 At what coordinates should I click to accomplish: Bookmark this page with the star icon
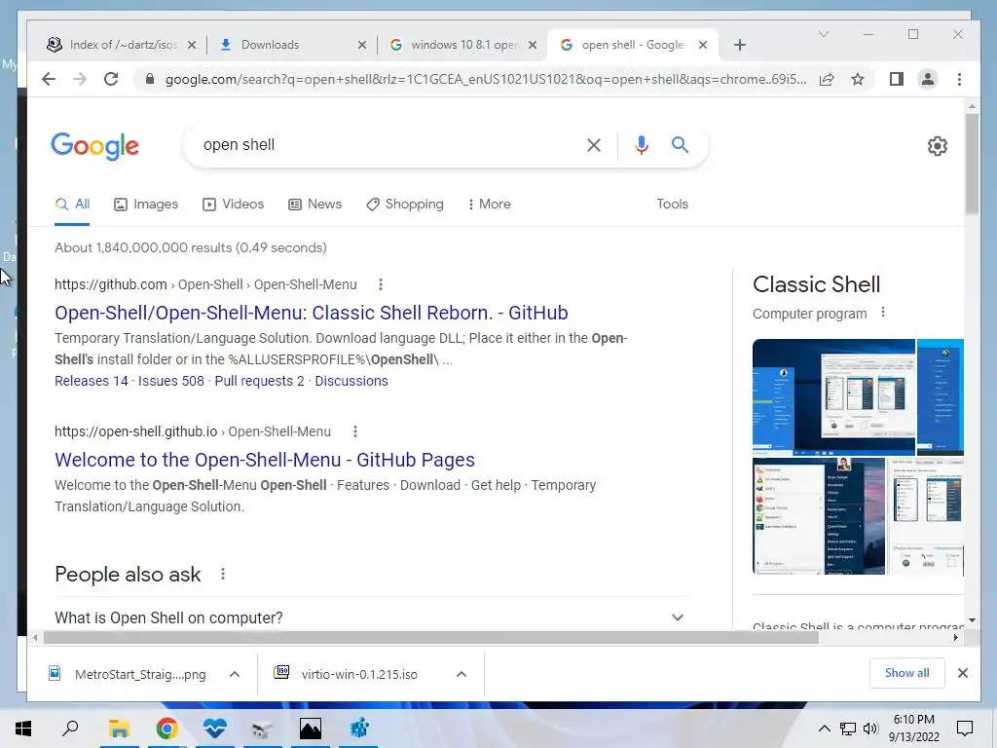858,79
